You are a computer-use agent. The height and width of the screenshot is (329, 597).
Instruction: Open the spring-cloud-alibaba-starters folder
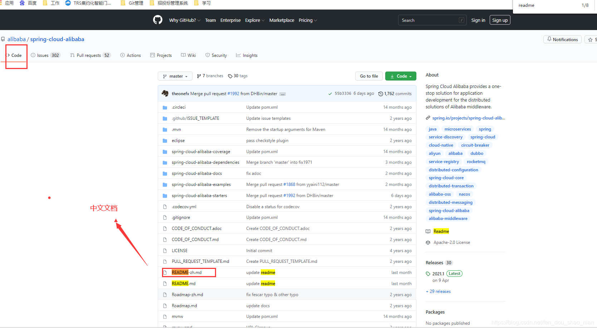[x=199, y=196]
